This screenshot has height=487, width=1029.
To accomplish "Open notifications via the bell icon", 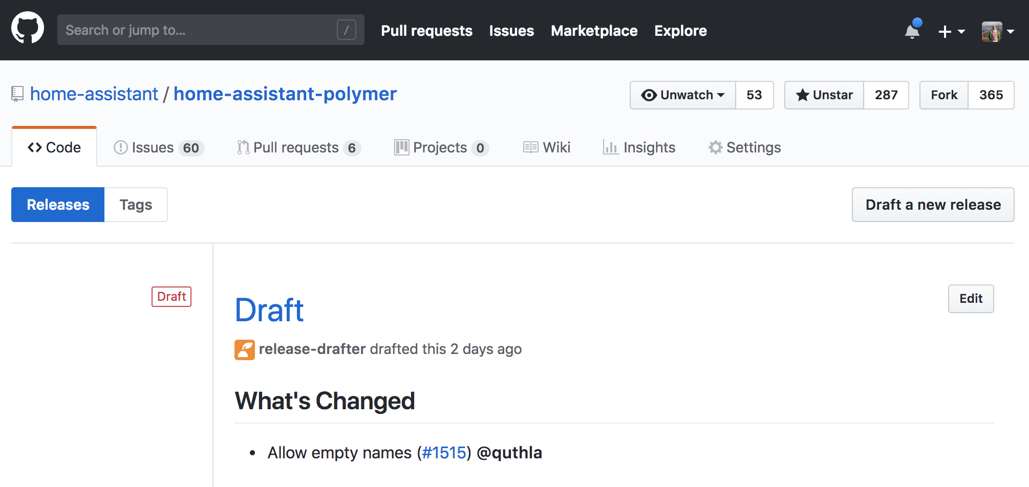I will coord(912,31).
